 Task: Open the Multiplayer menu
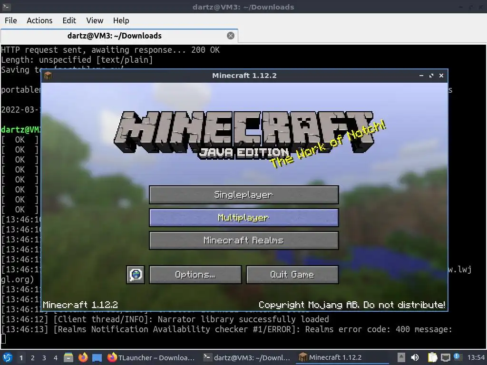point(244,218)
